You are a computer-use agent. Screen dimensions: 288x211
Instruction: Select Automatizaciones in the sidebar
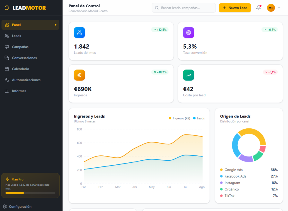pos(30,80)
